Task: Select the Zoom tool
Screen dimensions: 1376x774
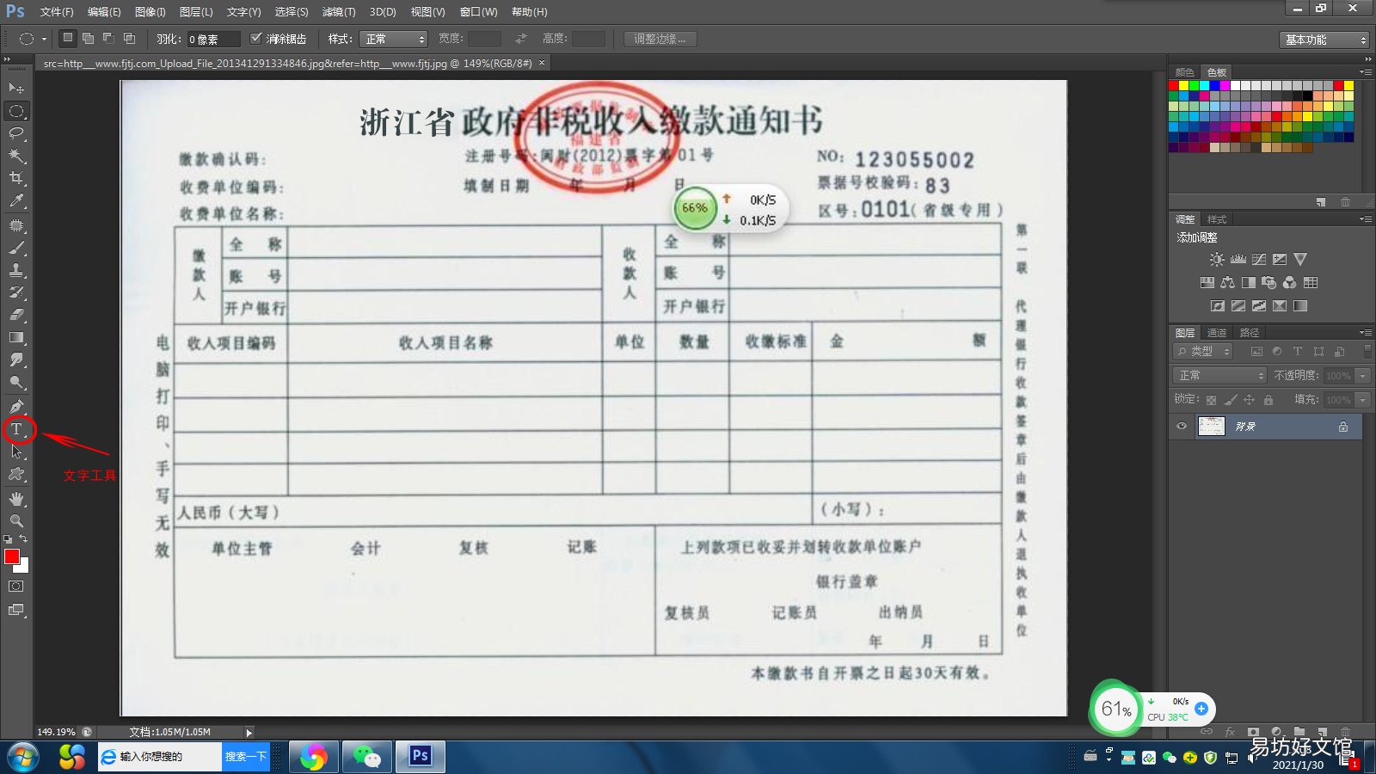Action: click(16, 521)
